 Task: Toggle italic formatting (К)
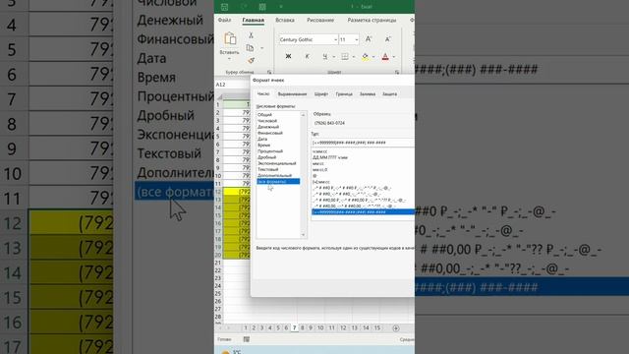[308, 57]
